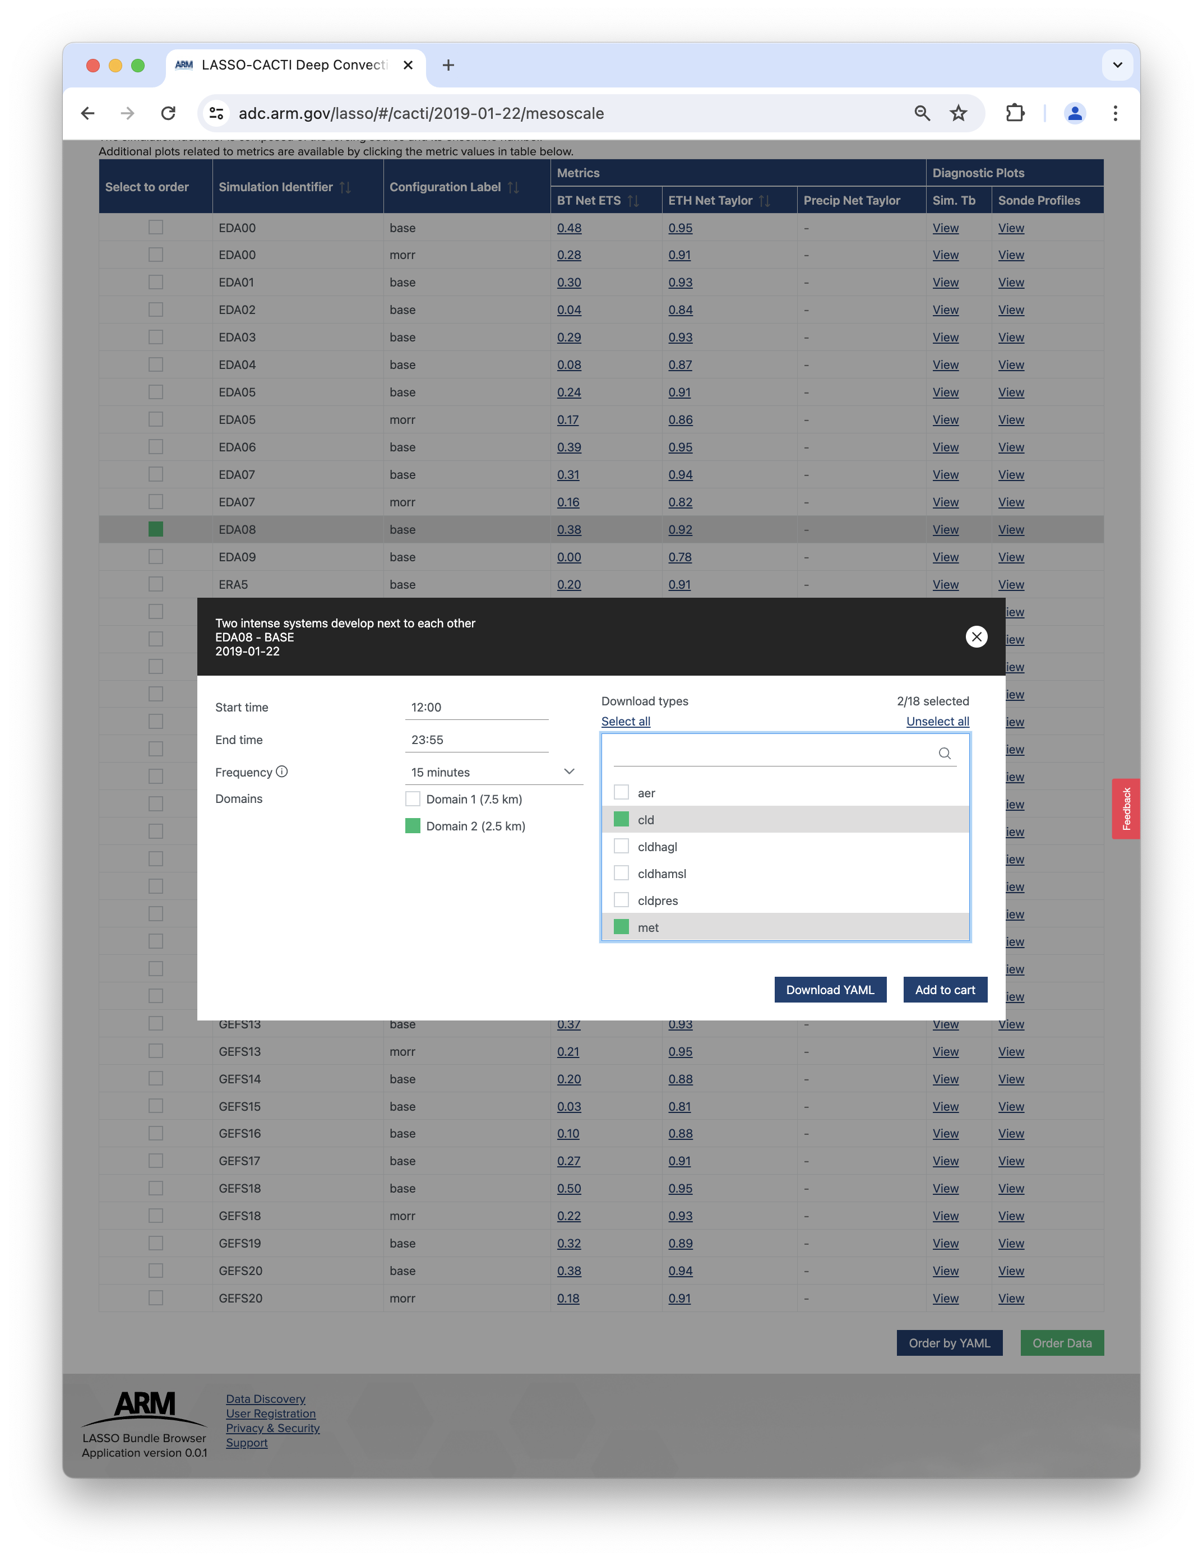Click the browser bookmark star icon

click(x=955, y=114)
